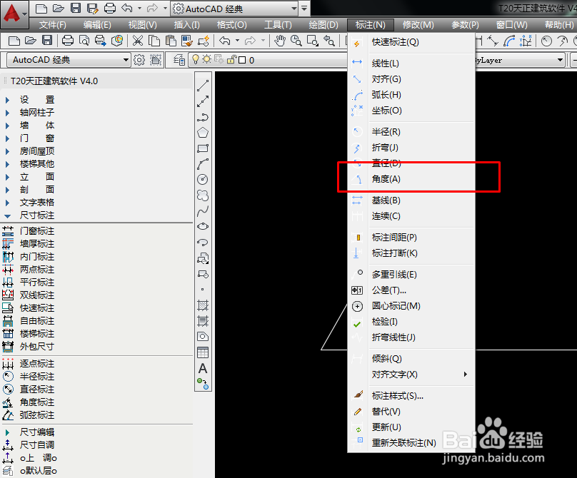577x478 pixels.
Task: Select the Circle draw tool
Action: [203, 180]
